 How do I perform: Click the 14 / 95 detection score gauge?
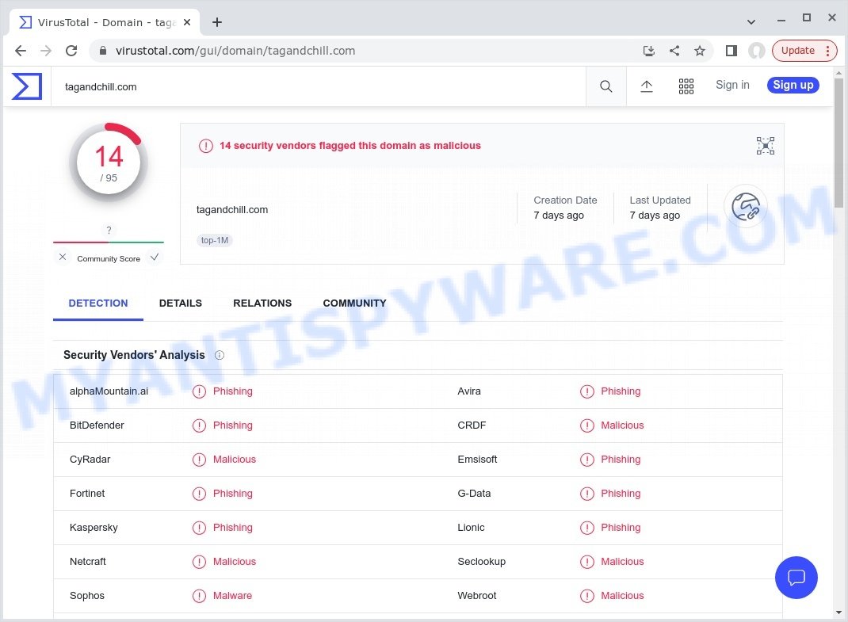pos(109,162)
